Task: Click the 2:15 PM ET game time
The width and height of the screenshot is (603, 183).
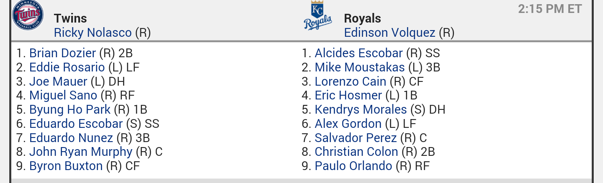Action: click(550, 9)
